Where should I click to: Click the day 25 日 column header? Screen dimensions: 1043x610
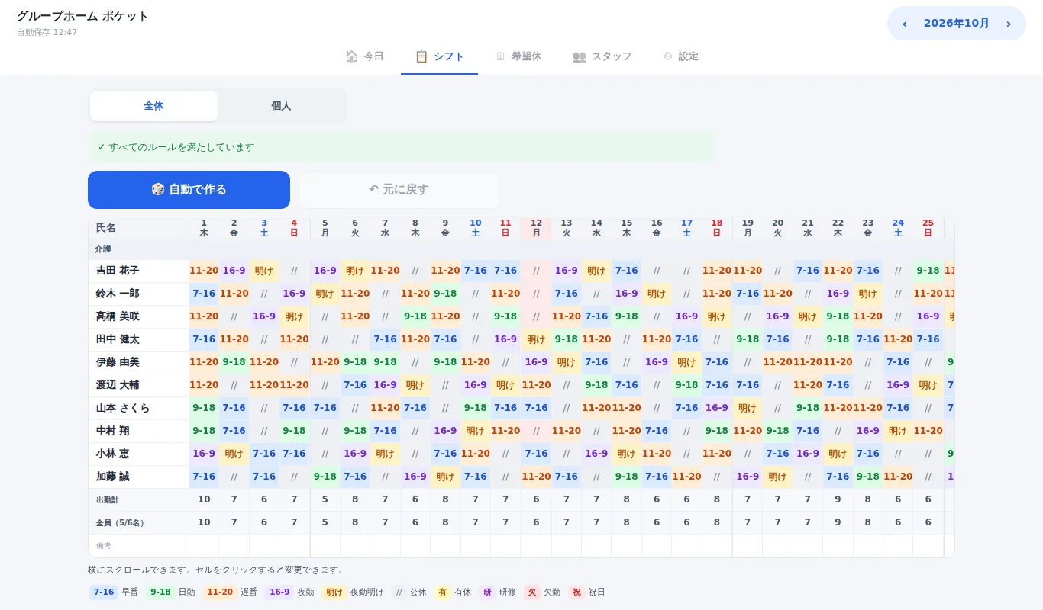point(928,228)
